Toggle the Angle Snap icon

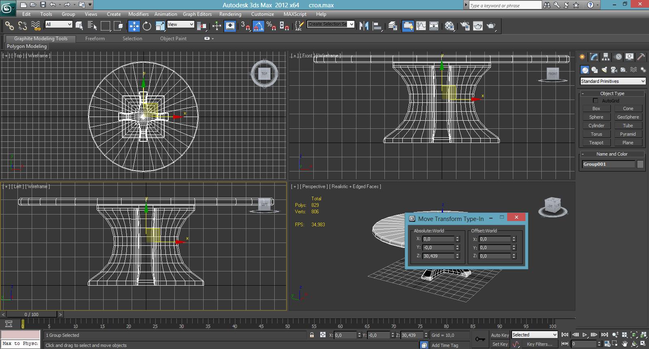point(258,26)
